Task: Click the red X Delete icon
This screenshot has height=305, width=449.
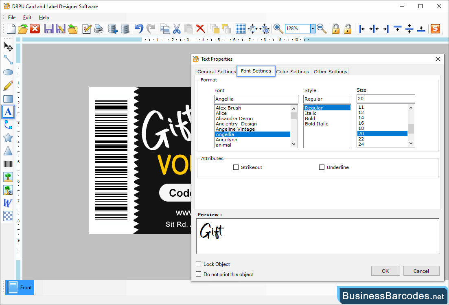Action: tap(200, 29)
